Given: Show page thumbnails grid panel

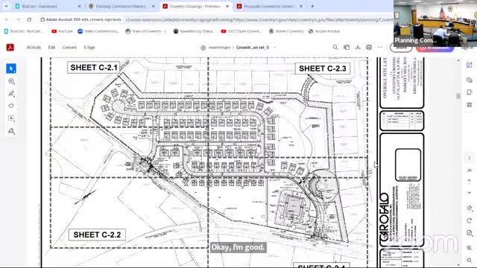Looking at the screenshot, I should coord(469,105).
